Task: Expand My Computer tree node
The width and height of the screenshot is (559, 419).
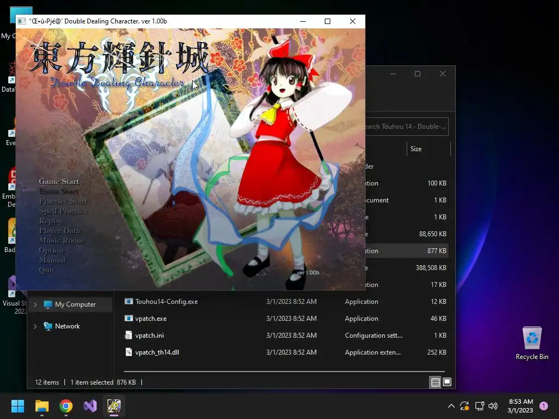Action: (35, 304)
